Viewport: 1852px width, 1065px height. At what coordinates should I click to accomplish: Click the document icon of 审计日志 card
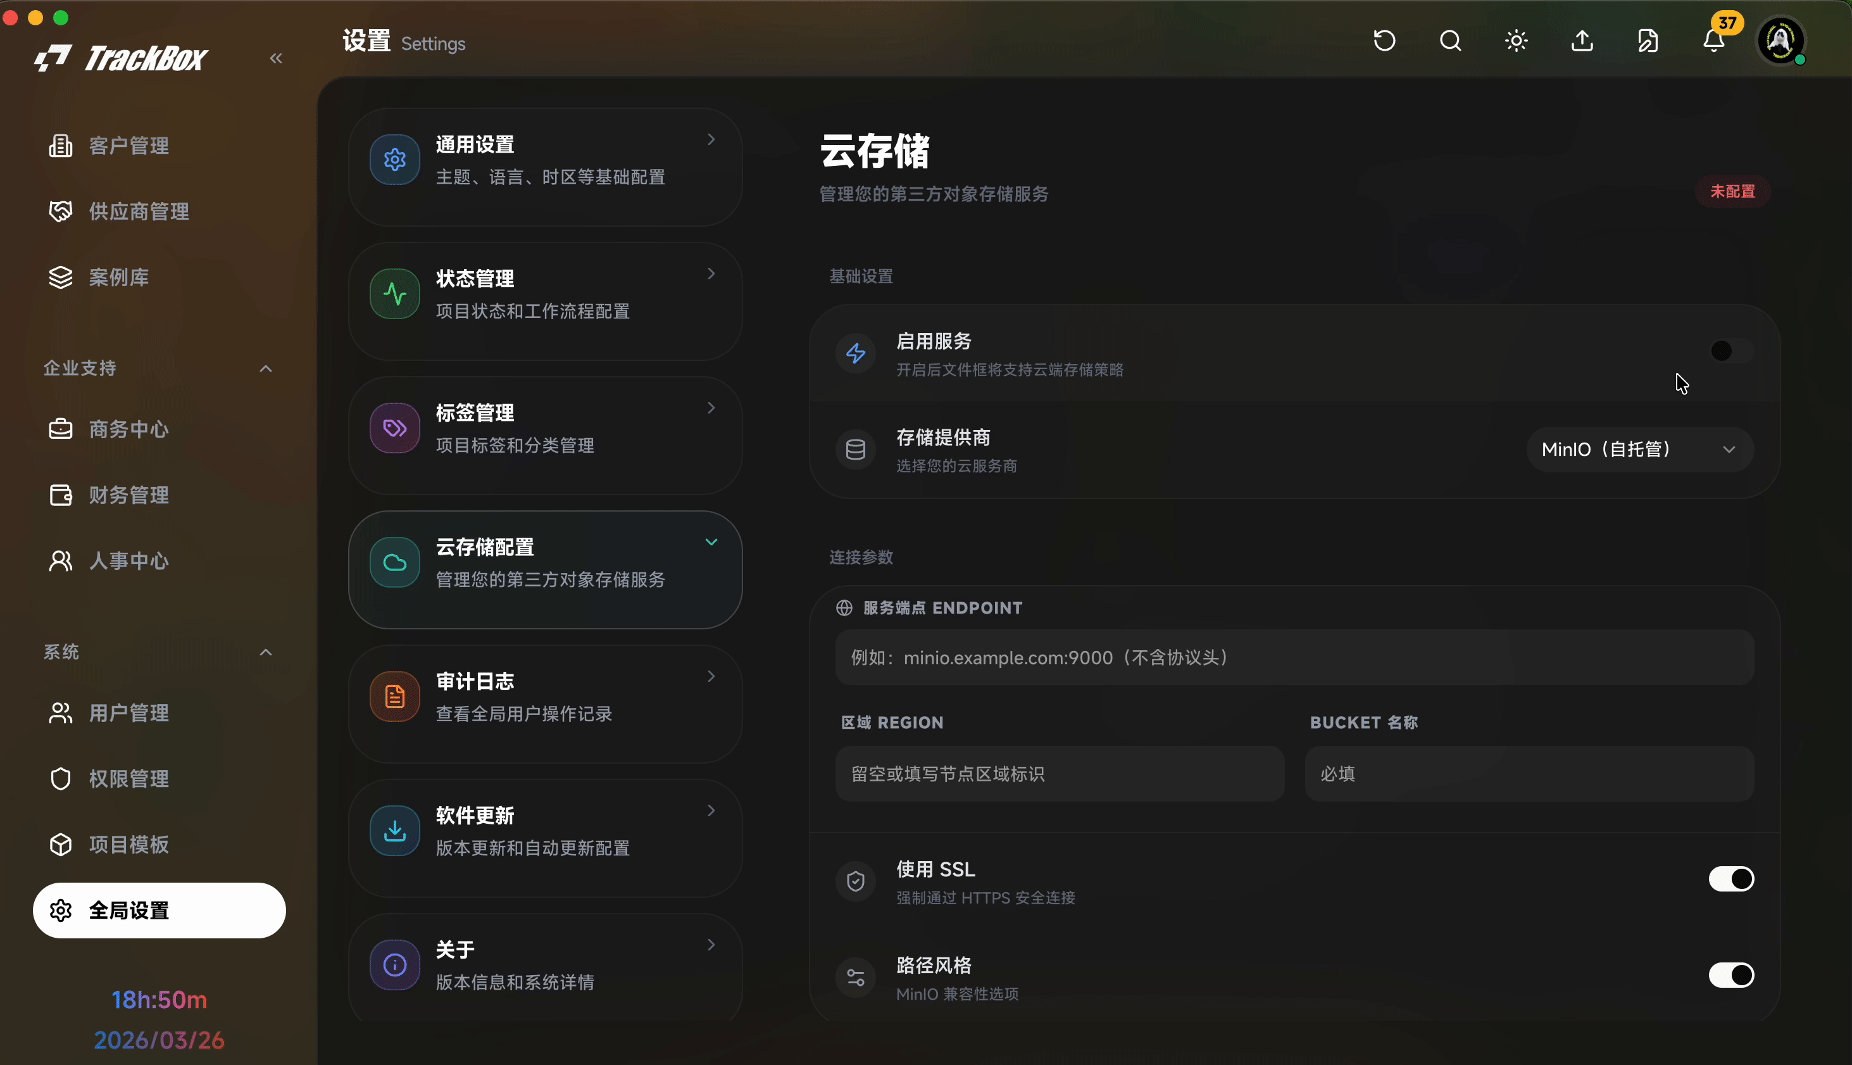[395, 696]
